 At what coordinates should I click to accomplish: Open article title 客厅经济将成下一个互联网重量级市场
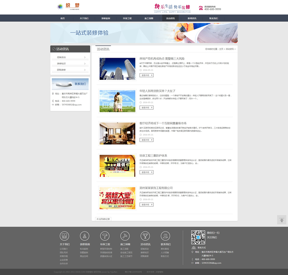click(163, 123)
